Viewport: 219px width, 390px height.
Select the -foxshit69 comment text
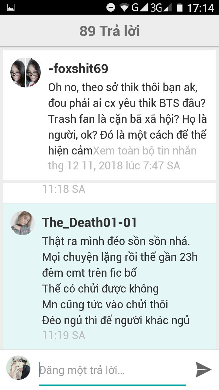[127, 119]
